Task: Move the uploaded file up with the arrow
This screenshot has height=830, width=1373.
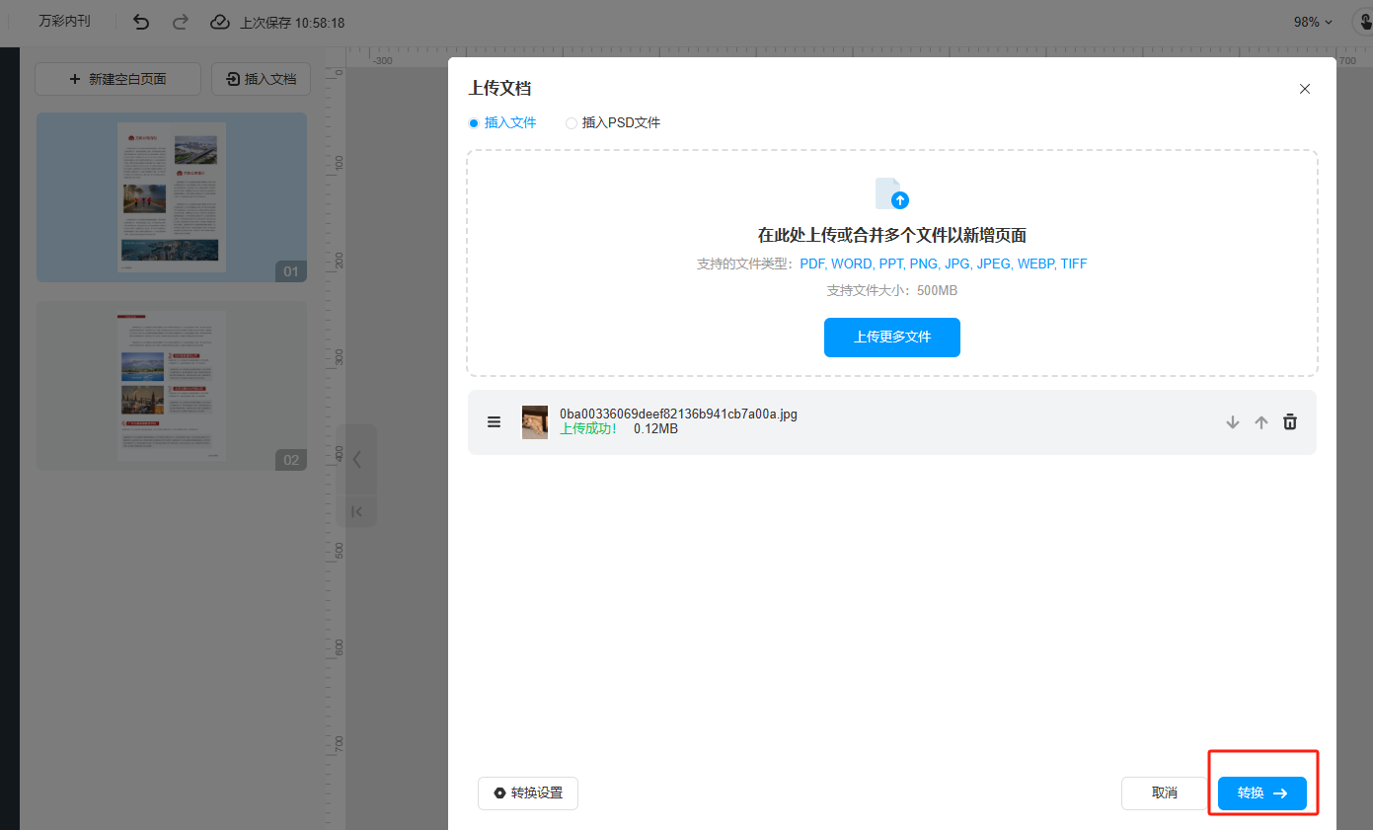Action: coord(1260,422)
